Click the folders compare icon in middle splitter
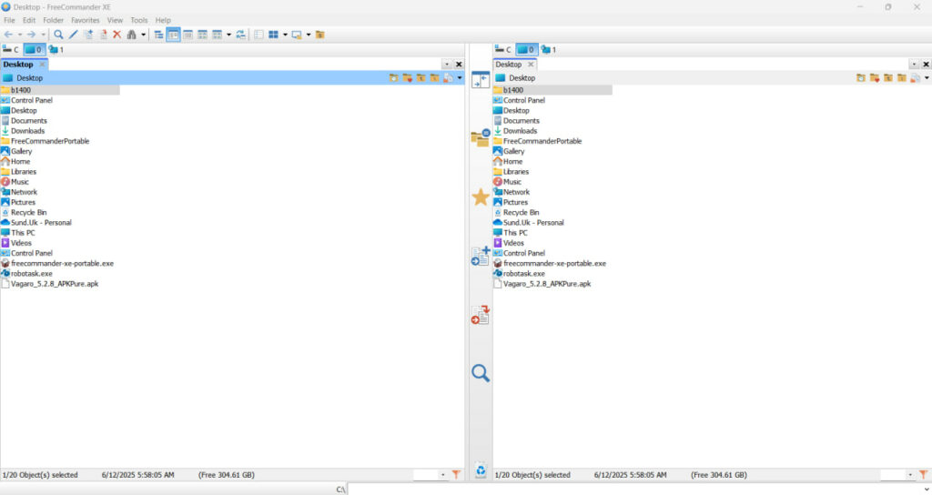The image size is (932, 495). coord(481,138)
